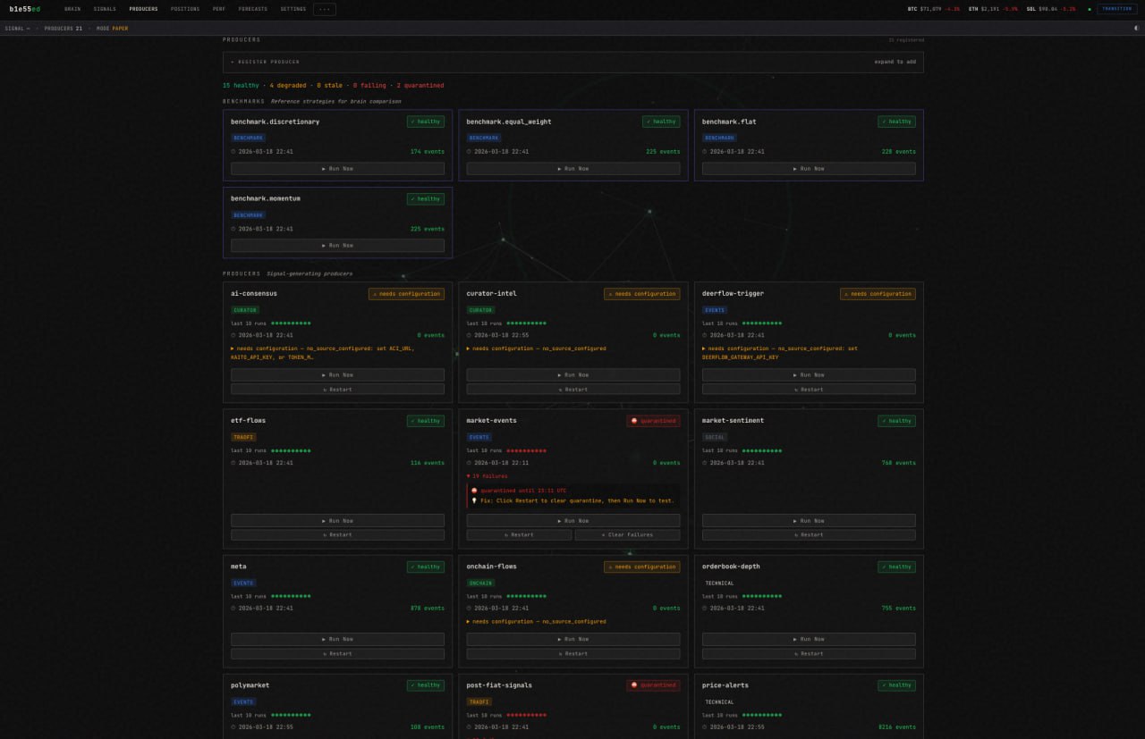Screen dimensions: 1145x739
Task: Click the b1e55ed logo
Action: pos(25,9)
